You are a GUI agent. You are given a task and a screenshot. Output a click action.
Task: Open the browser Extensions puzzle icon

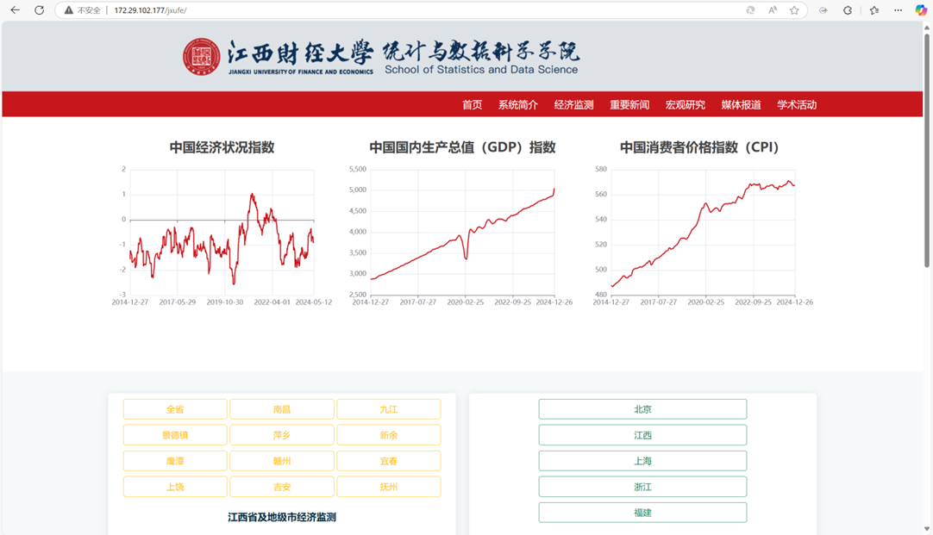click(x=848, y=10)
